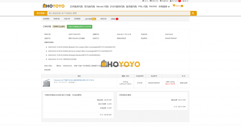
Task: Click tracking number RN026755595JP in order header
Action: (x=171, y=39)
